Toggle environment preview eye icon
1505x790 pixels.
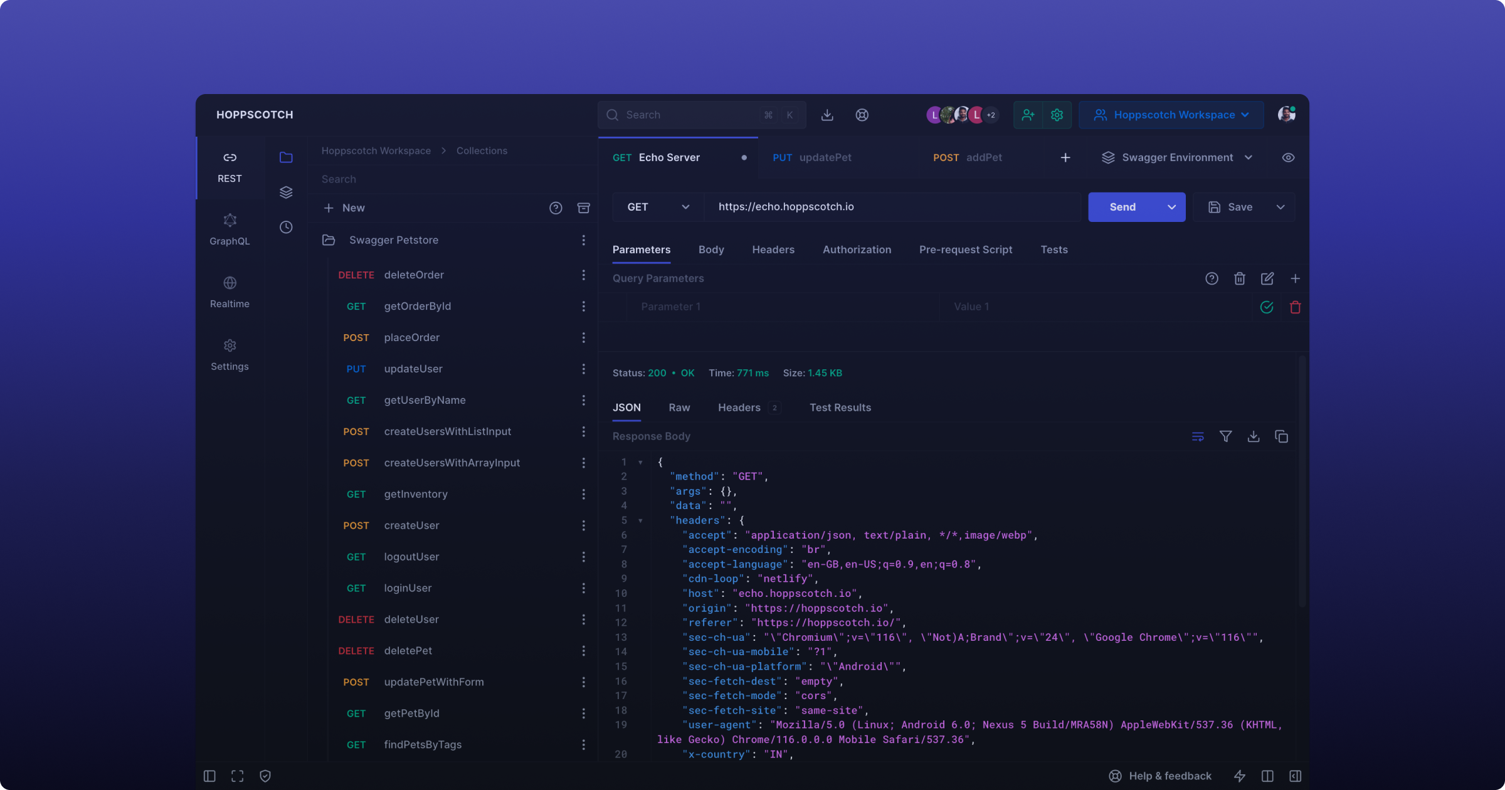point(1288,157)
